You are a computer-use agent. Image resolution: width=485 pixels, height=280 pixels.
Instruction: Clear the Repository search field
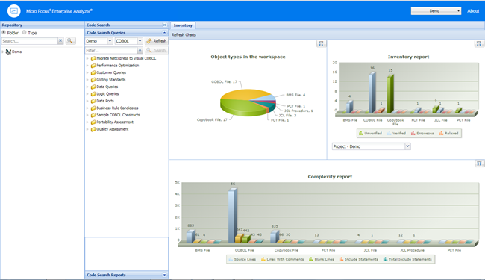tap(60, 41)
